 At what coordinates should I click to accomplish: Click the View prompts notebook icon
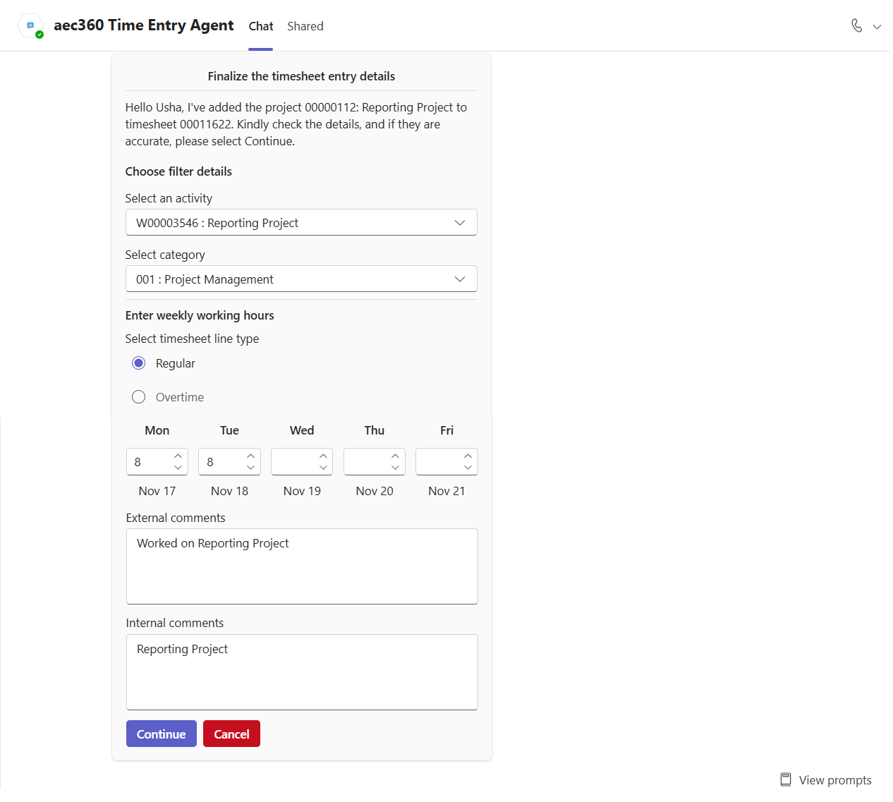coord(785,779)
